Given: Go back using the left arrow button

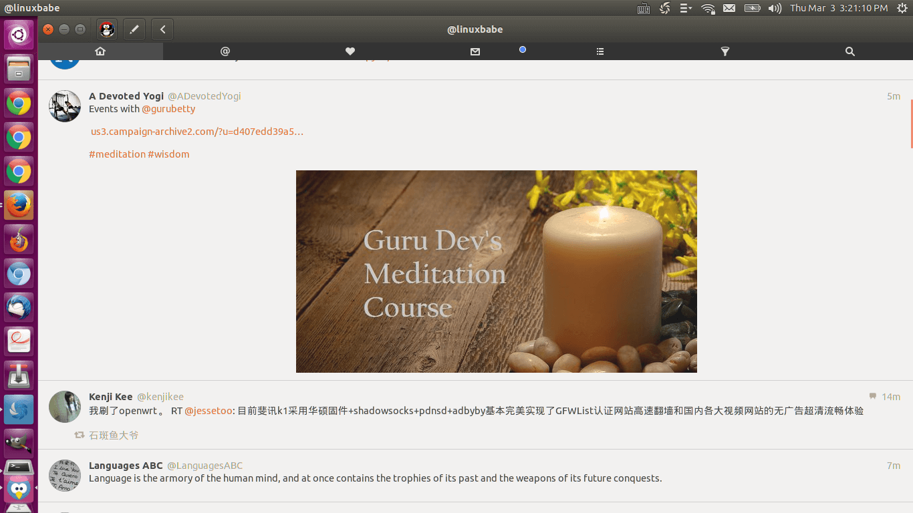Looking at the screenshot, I should pyautogui.click(x=162, y=29).
